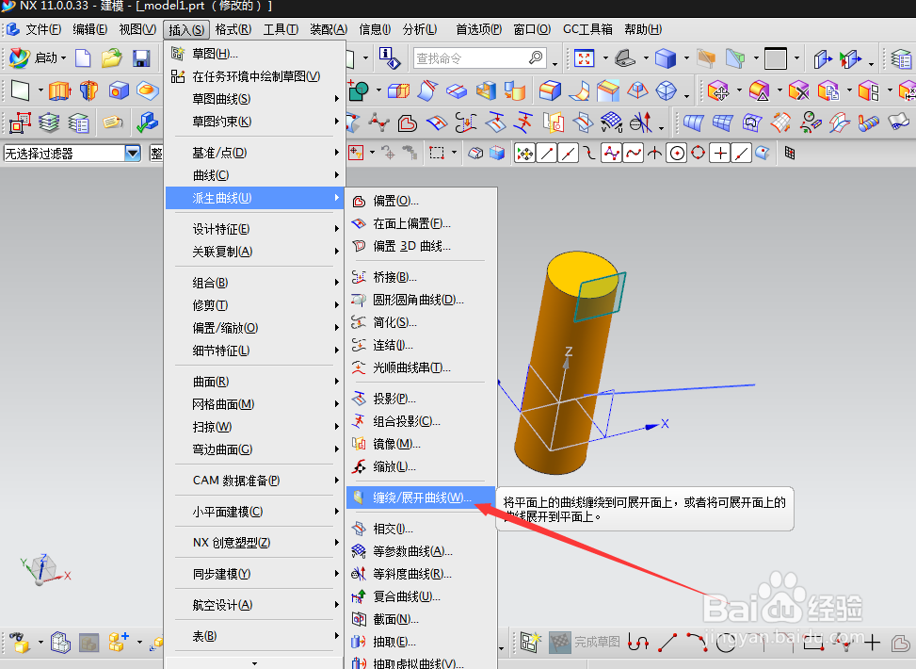Select 缠绕/展开曲线 wrap/unwrap curve

421,498
